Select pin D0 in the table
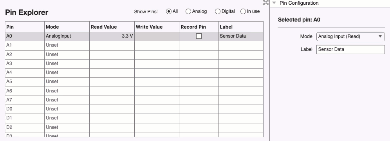Image resolution: width=390 pixels, height=141 pixels. point(134,109)
